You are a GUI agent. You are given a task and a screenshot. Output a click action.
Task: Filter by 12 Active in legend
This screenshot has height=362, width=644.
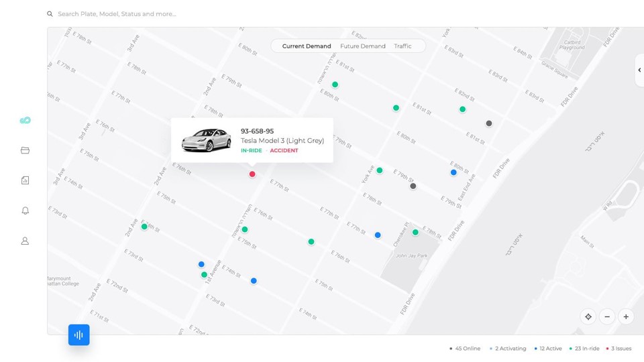coord(548,349)
